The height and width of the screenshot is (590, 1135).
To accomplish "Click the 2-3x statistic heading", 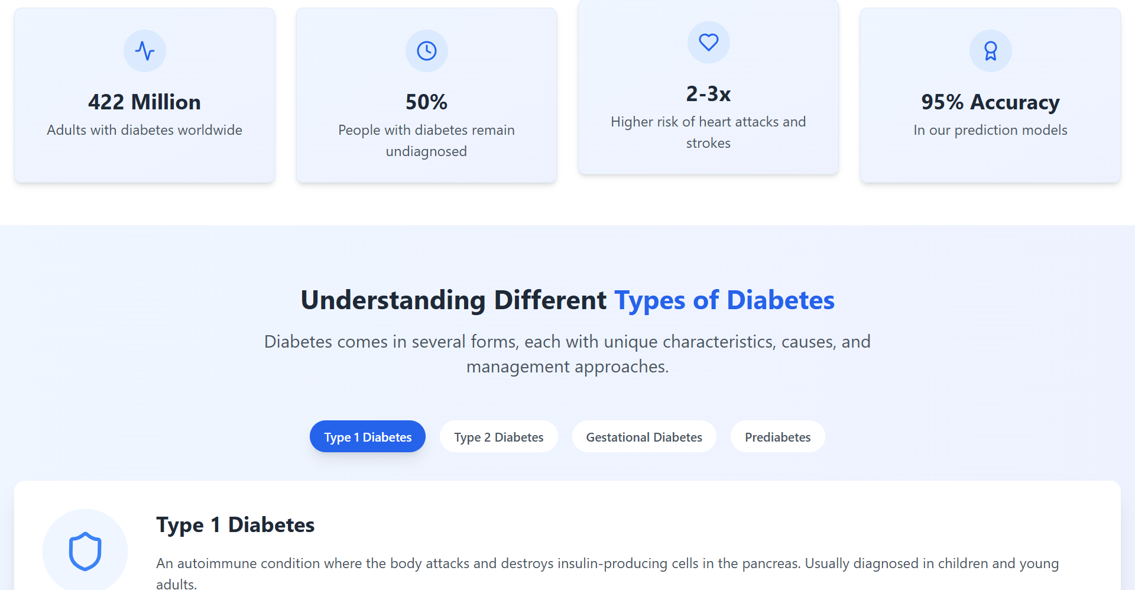I will [709, 93].
